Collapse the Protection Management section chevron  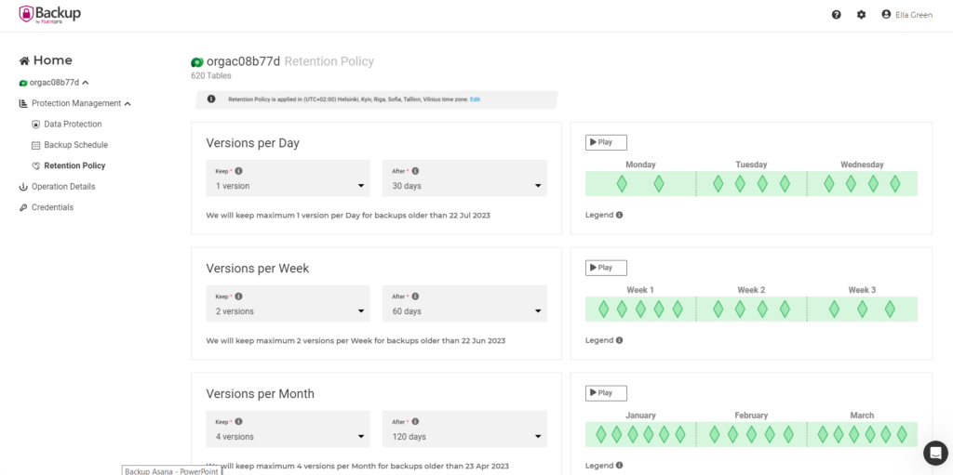[128, 104]
